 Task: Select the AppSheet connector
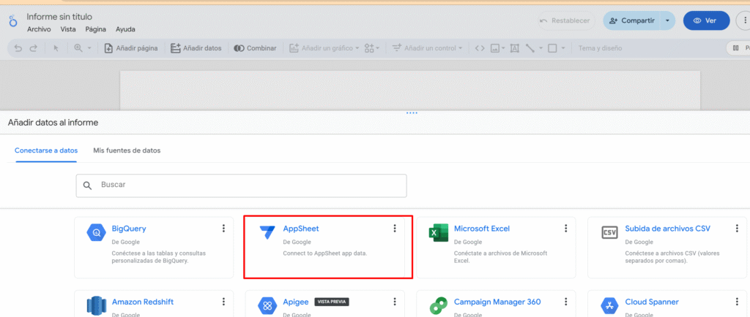324,248
